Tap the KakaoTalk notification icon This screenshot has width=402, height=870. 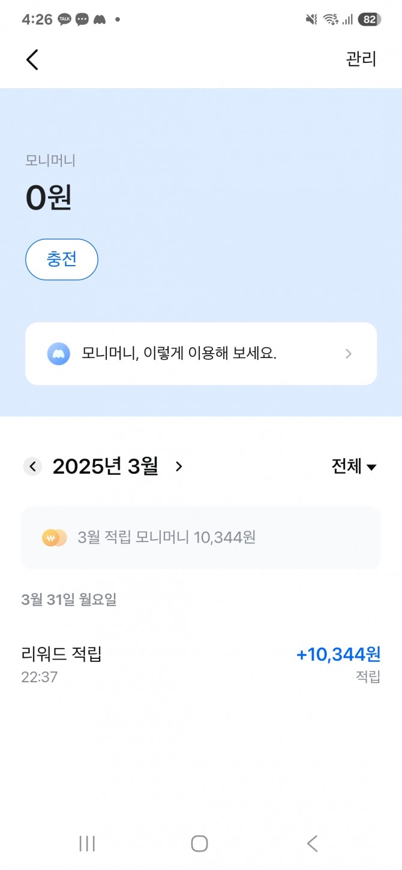[65, 20]
